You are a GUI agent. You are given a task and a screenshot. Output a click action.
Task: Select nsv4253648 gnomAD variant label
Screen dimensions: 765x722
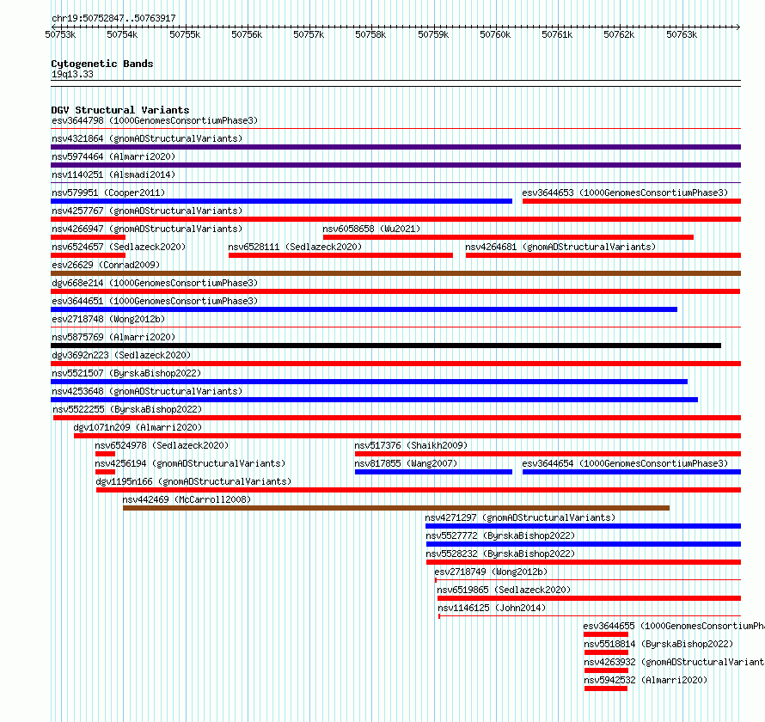pyautogui.click(x=147, y=391)
